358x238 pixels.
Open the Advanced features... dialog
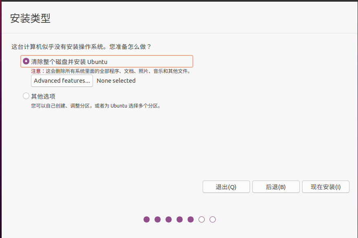[62, 81]
